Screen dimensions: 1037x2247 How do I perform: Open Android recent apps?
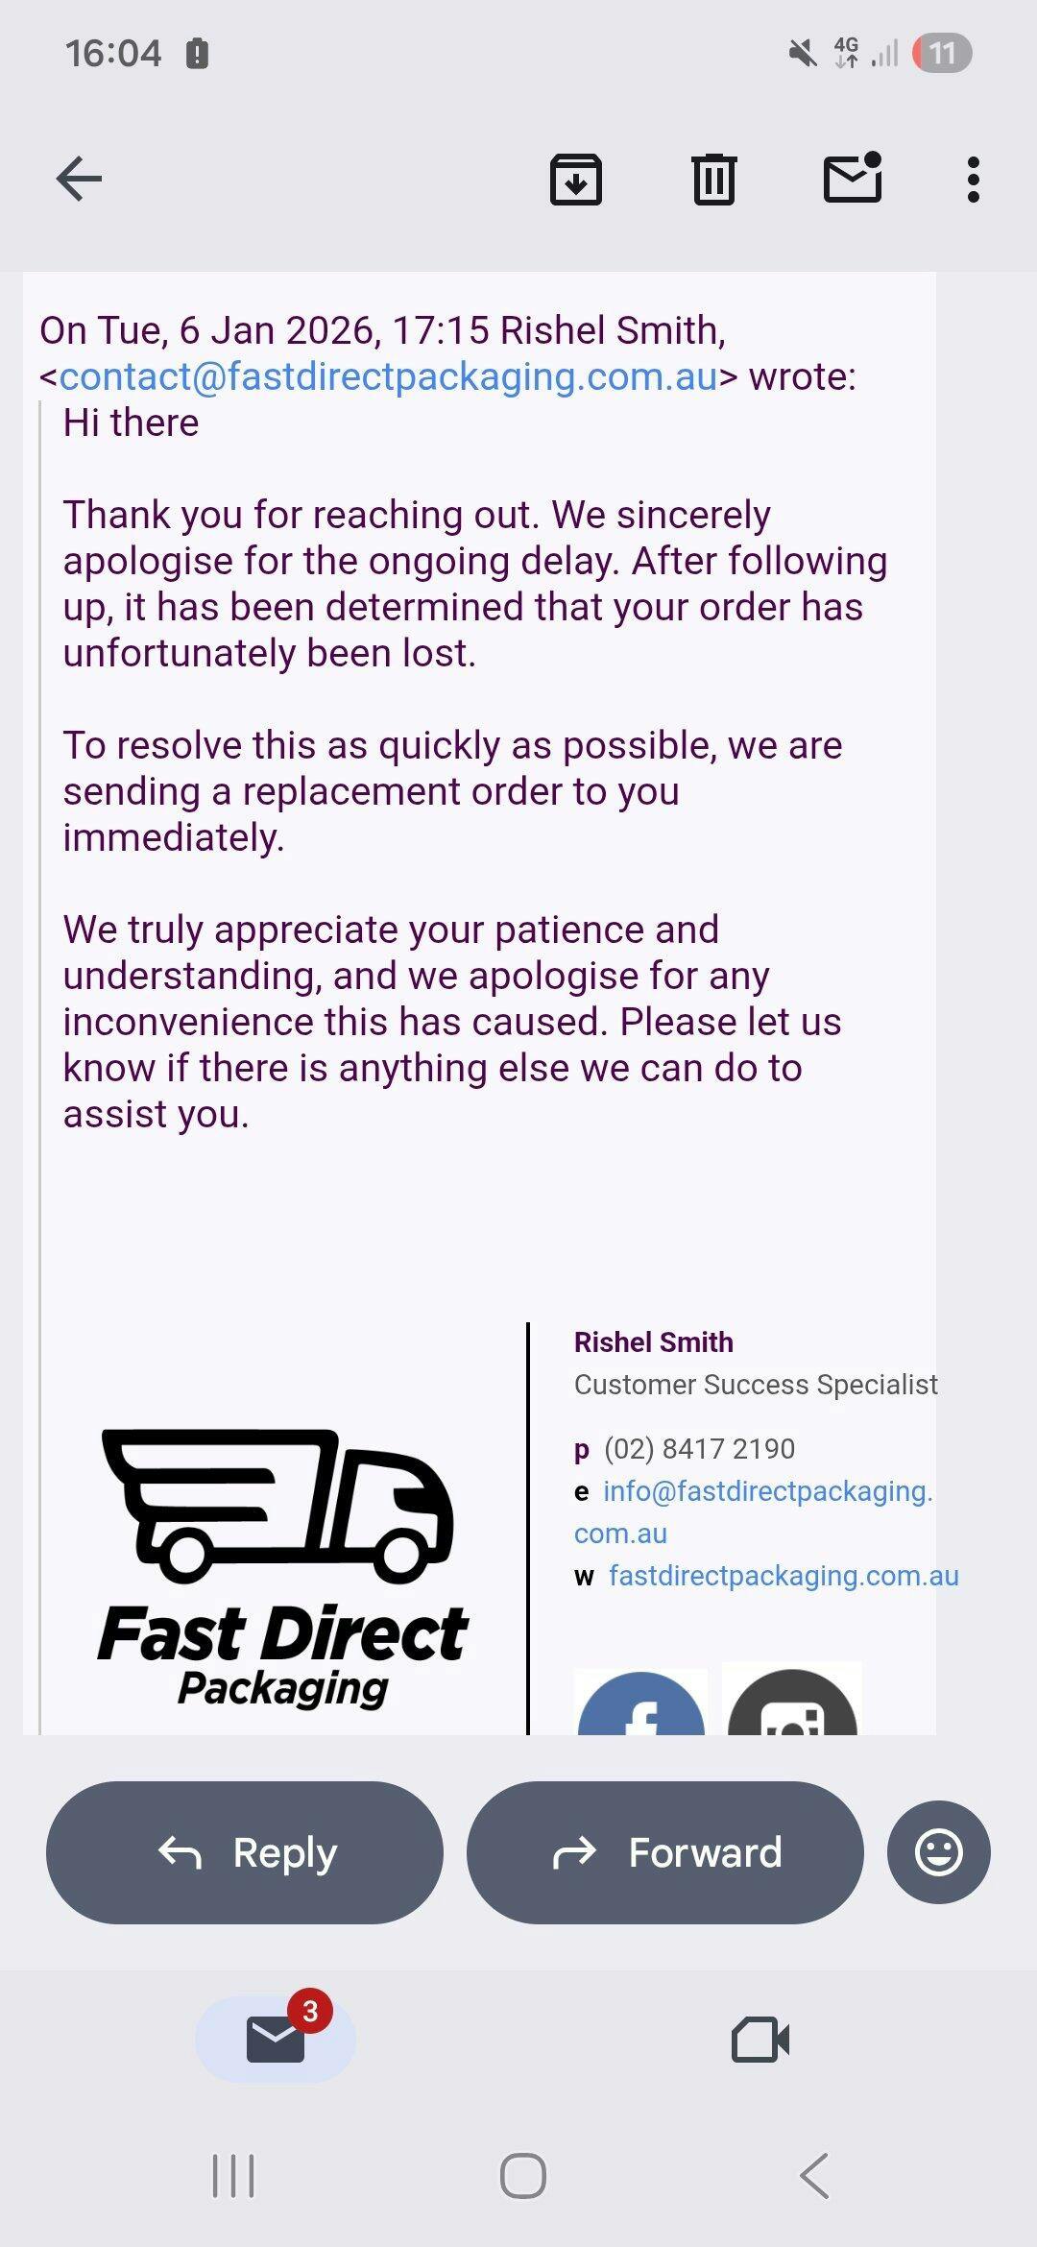(233, 2176)
